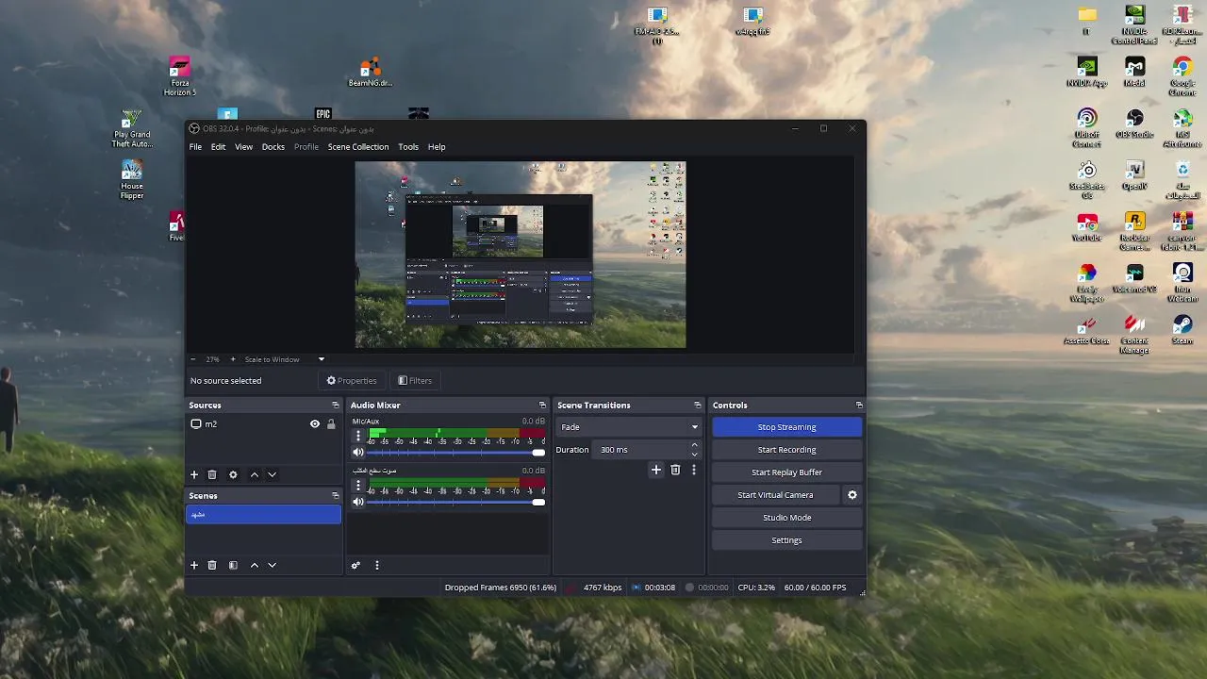Click the Filters button
Screen dimensions: 1207x679
click(x=415, y=381)
